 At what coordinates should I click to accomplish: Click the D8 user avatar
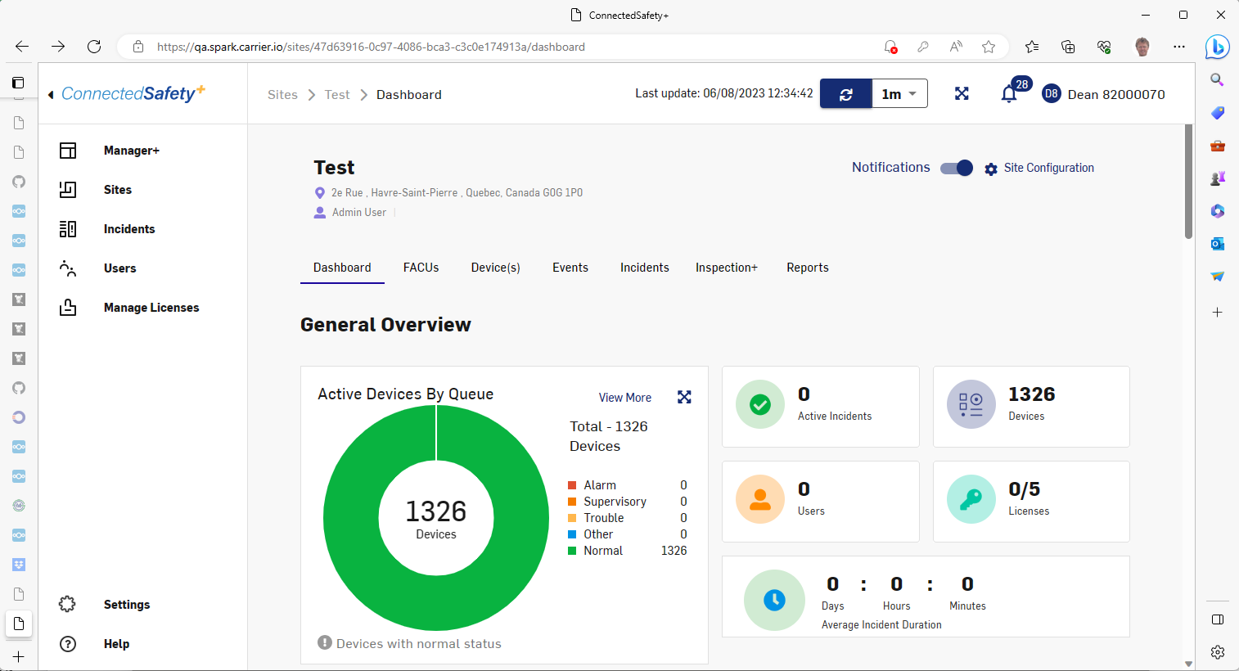(1052, 94)
